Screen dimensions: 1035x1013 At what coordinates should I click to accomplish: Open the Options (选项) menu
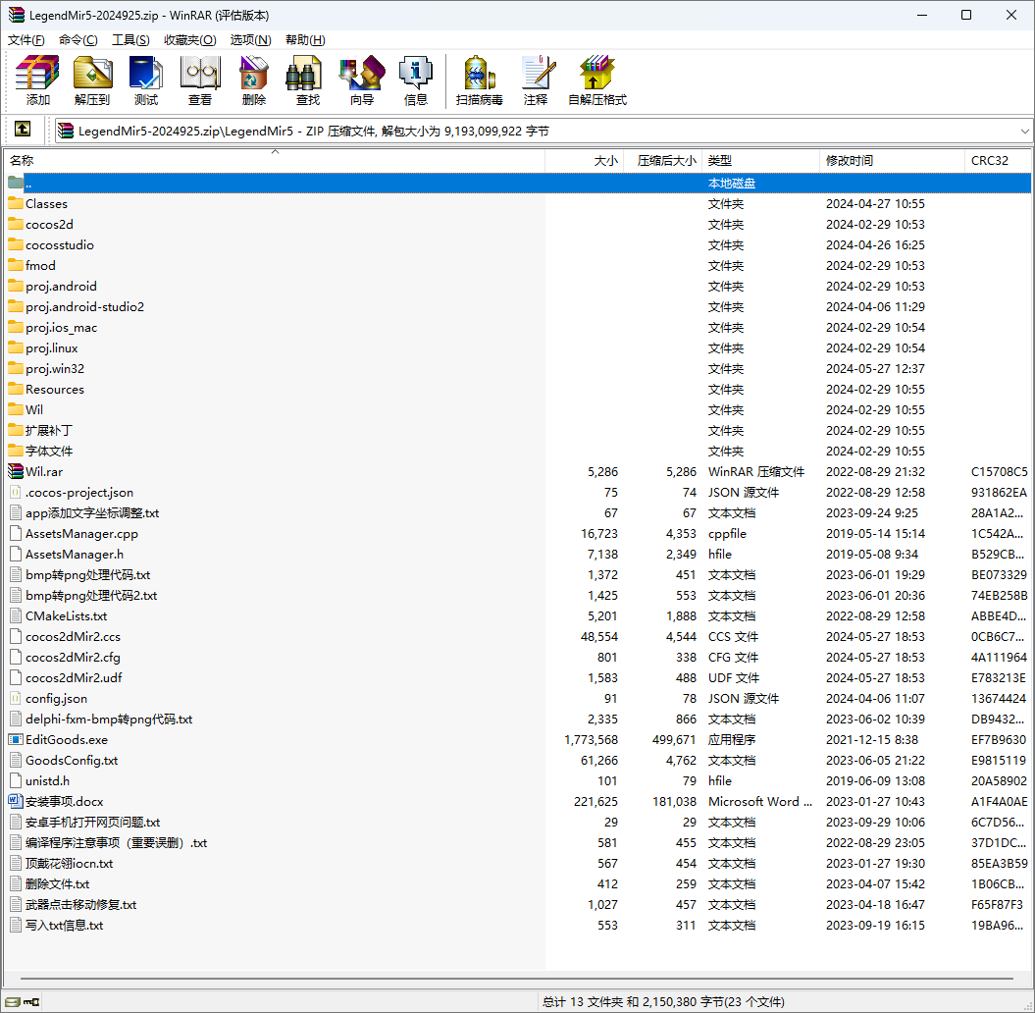click(250, 39)
